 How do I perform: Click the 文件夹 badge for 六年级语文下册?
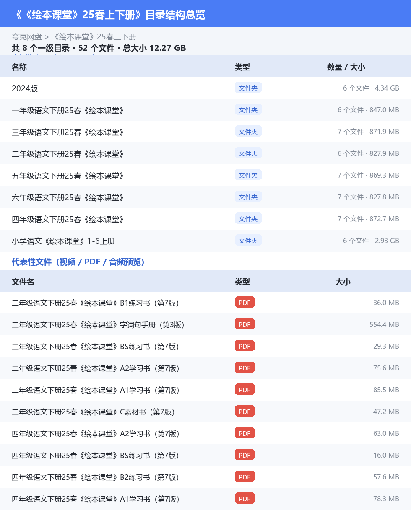pyautogui.click(x=248, y=197)
